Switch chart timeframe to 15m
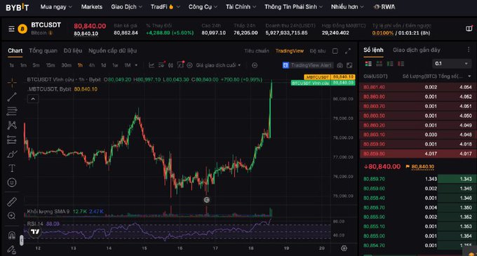Screen dimensions: 477x256 tap(51, 65)
